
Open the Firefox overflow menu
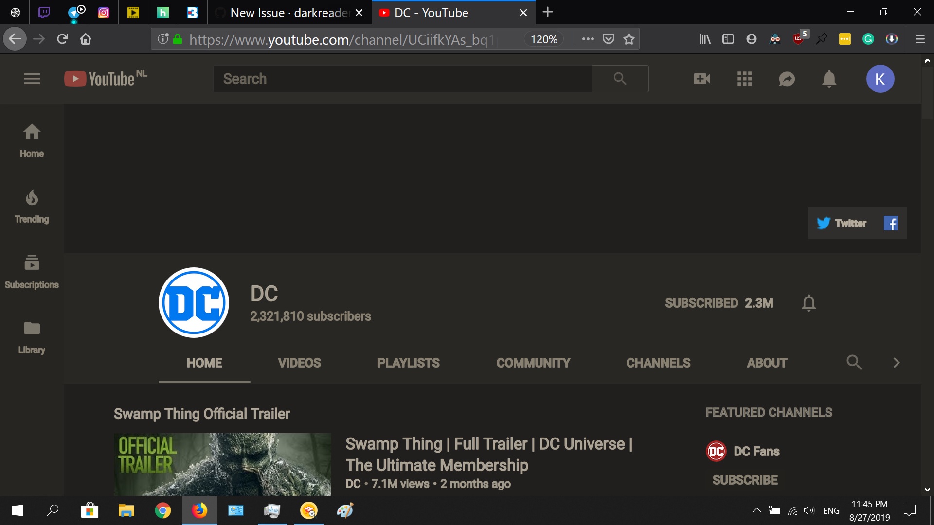588,39
